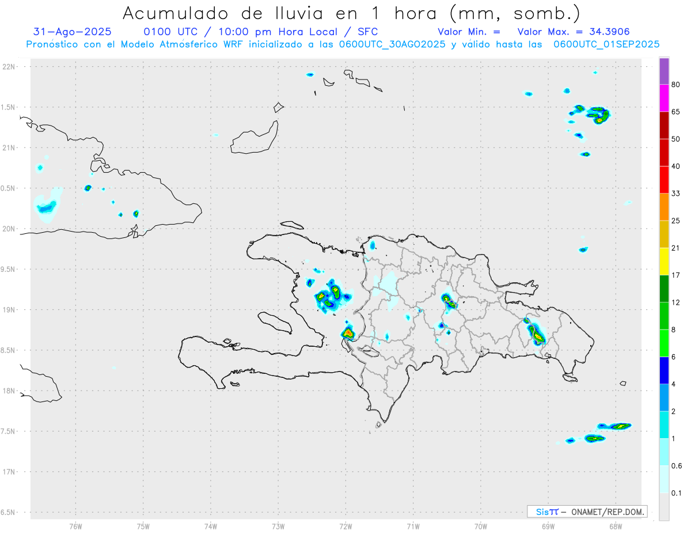Click the 'Valor Max. = 34.3906' value
This screenshot has height=534, width=691.
[x=574, y=32]
